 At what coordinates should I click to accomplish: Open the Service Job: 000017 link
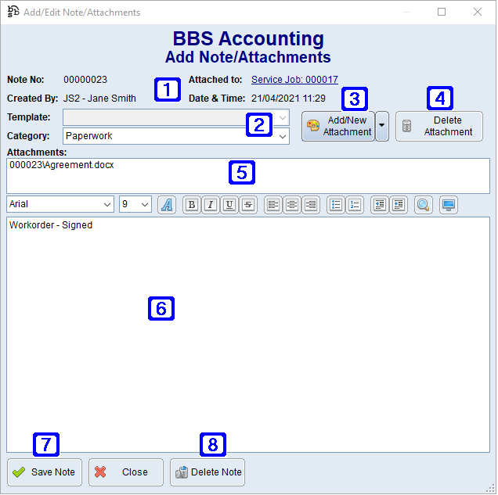(x=294, y=80)
